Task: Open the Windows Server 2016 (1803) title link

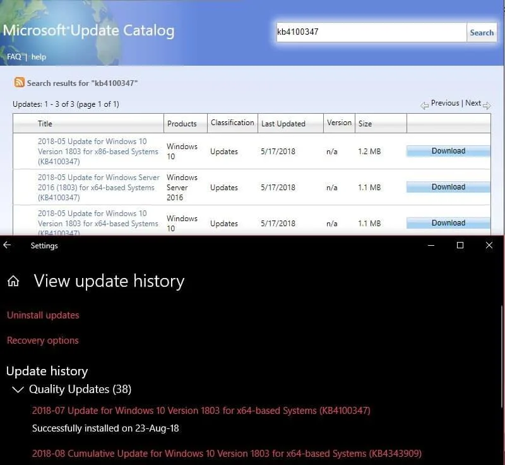Action: (98, 187)
